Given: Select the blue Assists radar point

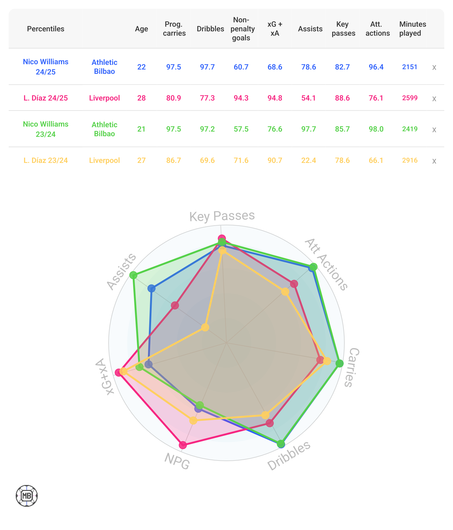Looking at the screenshot, I should 151,289.
